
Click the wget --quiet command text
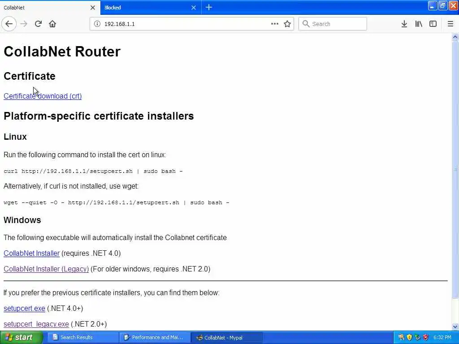(x=117, y=202)
